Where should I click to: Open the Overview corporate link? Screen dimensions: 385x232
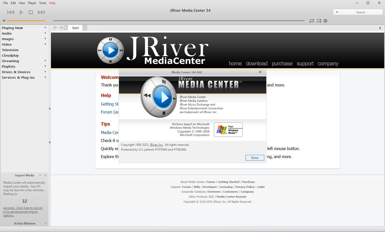pos(214,192)
